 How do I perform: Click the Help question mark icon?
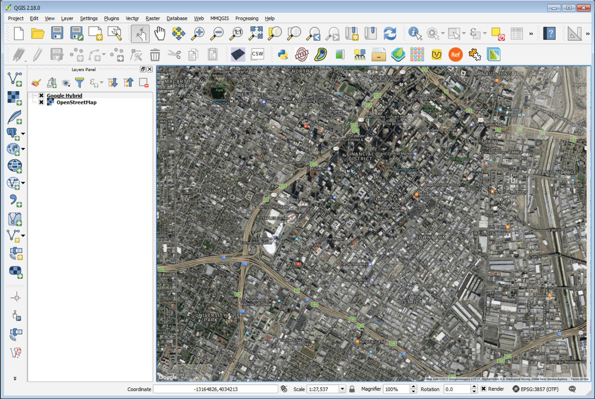(550, 33)
